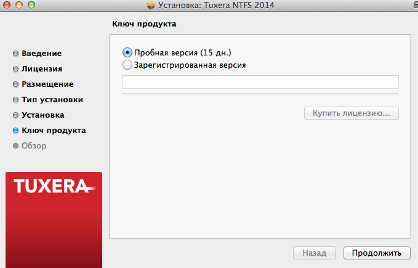The height and width of the screenshot is (268, 418).
Task: Select the Тип установки step in sidebar
Action: (x=52, y=100)
